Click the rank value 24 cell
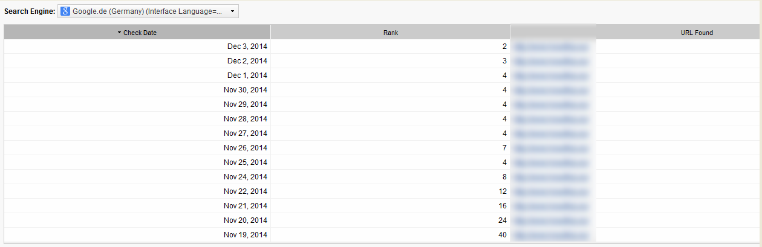Screen dimensions: 762x247 (502, 220)
